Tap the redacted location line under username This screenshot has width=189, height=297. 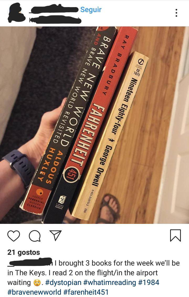(x=55, y=20)
